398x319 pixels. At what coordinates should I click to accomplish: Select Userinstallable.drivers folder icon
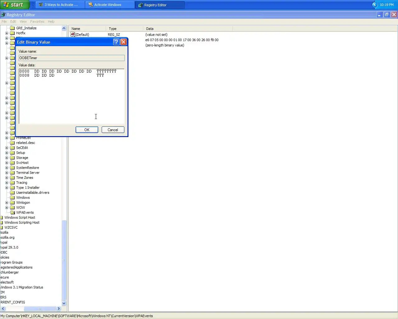click(x=12, y=193)
